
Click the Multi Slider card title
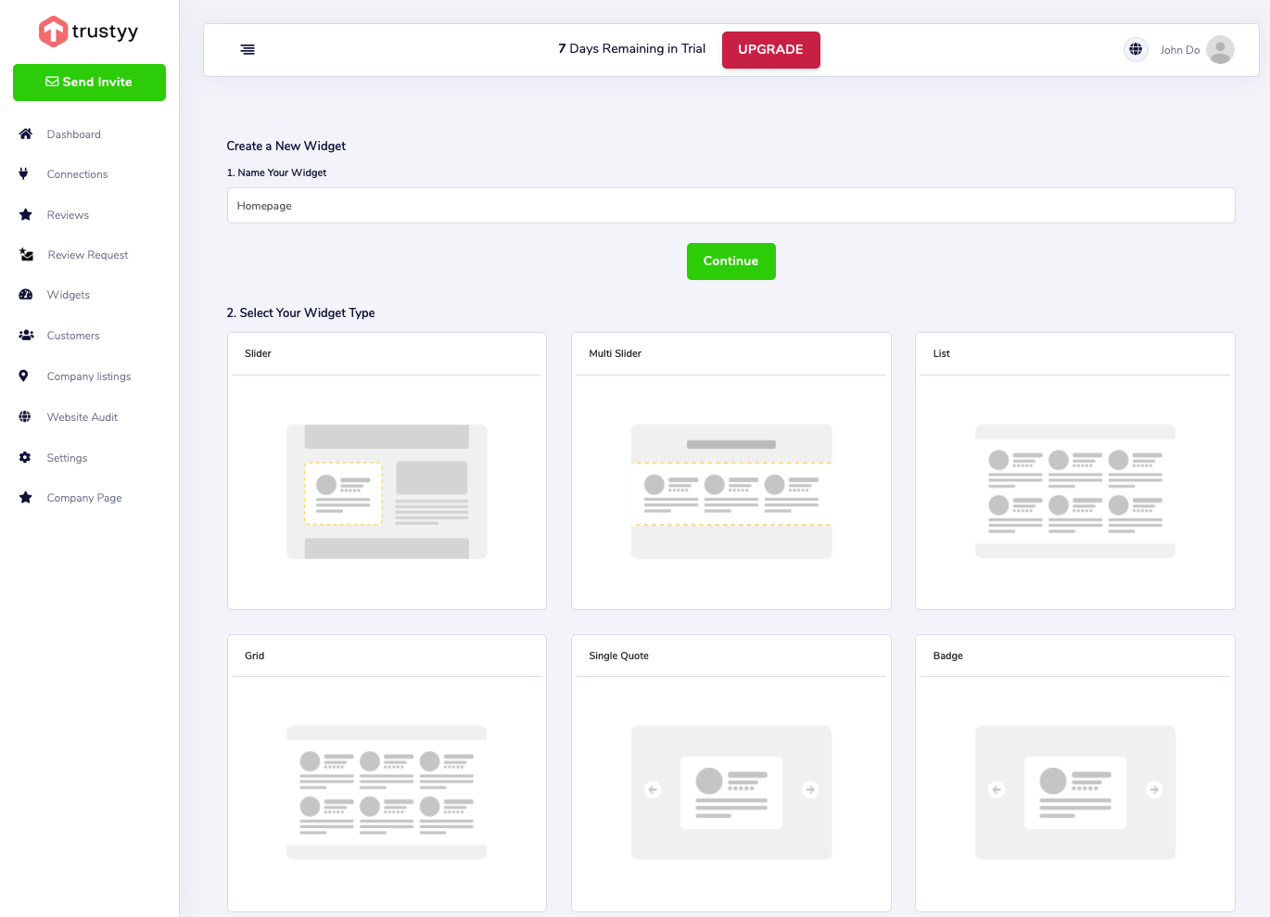coord(616,353)
